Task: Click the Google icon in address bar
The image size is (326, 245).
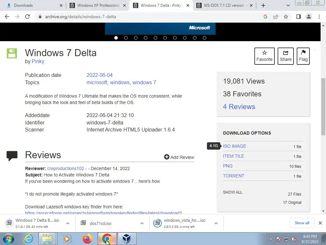Action: (x=265, y=17)
